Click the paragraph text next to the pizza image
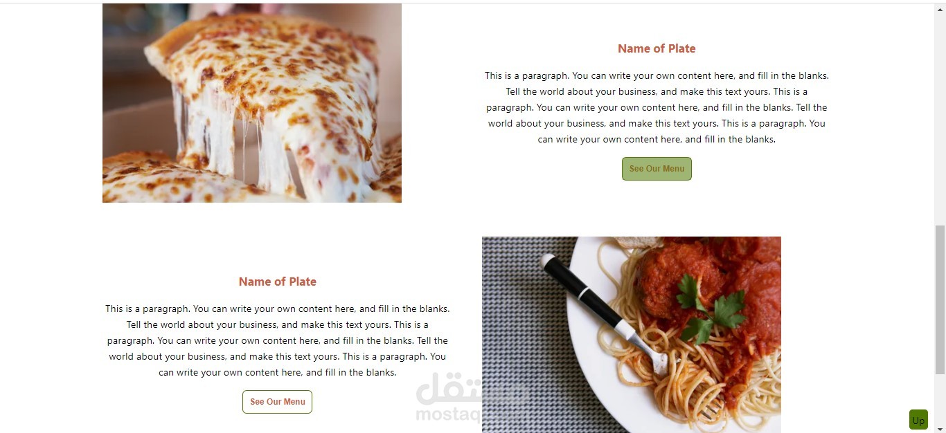 point(657,107)
